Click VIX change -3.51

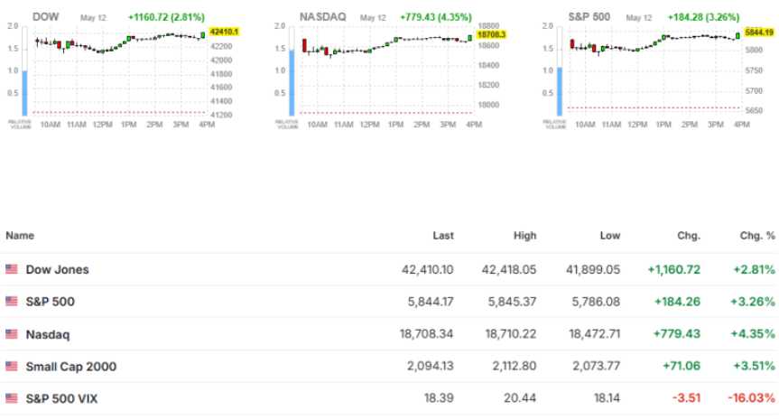click(x=687, y=398)
